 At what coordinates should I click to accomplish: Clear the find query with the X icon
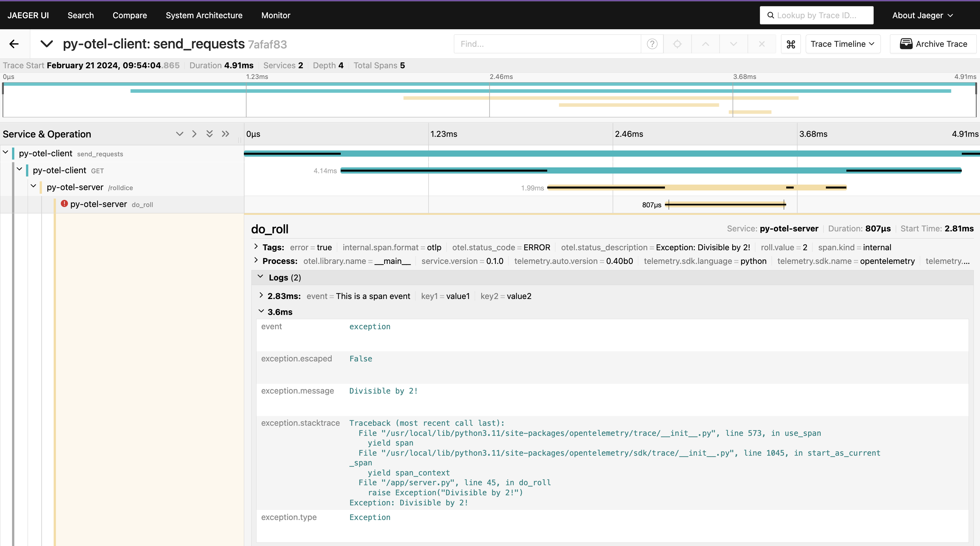(x=762, y=44)
